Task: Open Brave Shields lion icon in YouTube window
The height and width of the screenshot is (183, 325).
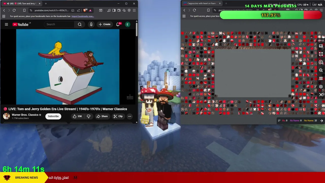Action: click(85, 10)
